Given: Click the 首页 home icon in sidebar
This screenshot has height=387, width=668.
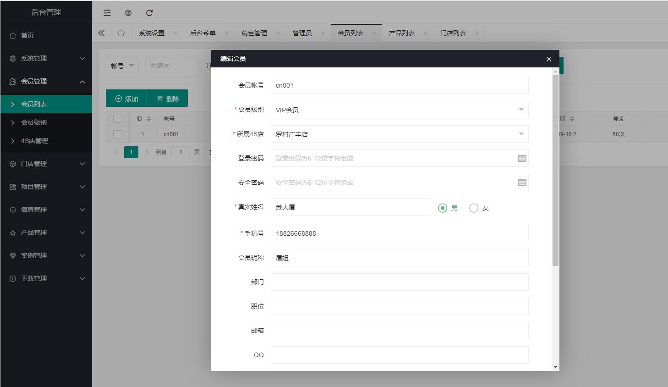Looking at the screenshot, I should pyautogui.click(x=13, y=35).
